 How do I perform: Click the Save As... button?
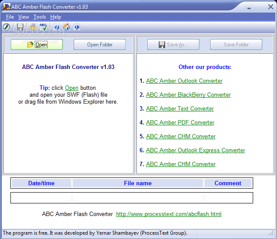click(173, 45)
